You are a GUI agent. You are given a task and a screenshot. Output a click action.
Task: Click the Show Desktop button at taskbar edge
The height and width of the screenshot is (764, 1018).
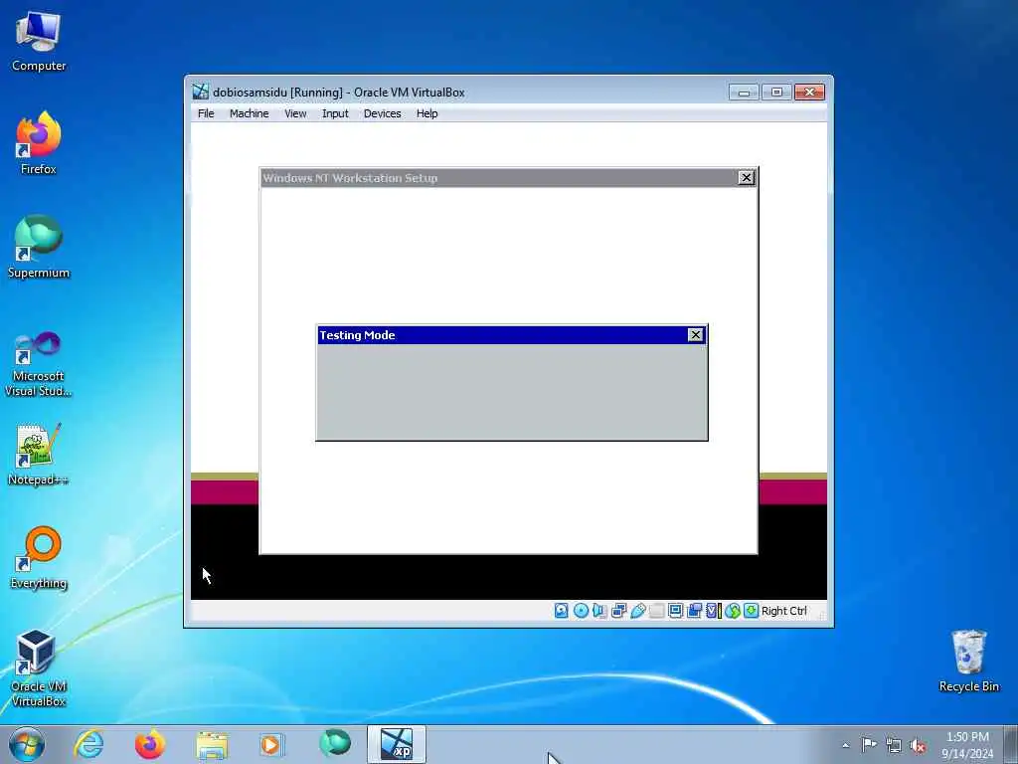[x=1011, y=744]
